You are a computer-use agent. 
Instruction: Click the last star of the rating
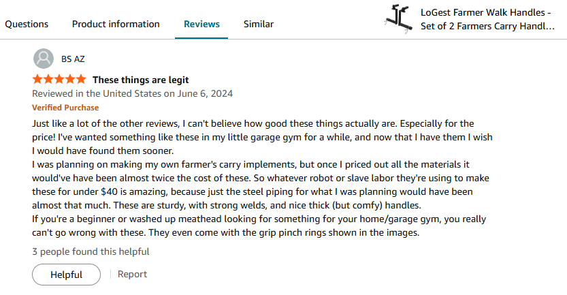click(x=81, y=80)
